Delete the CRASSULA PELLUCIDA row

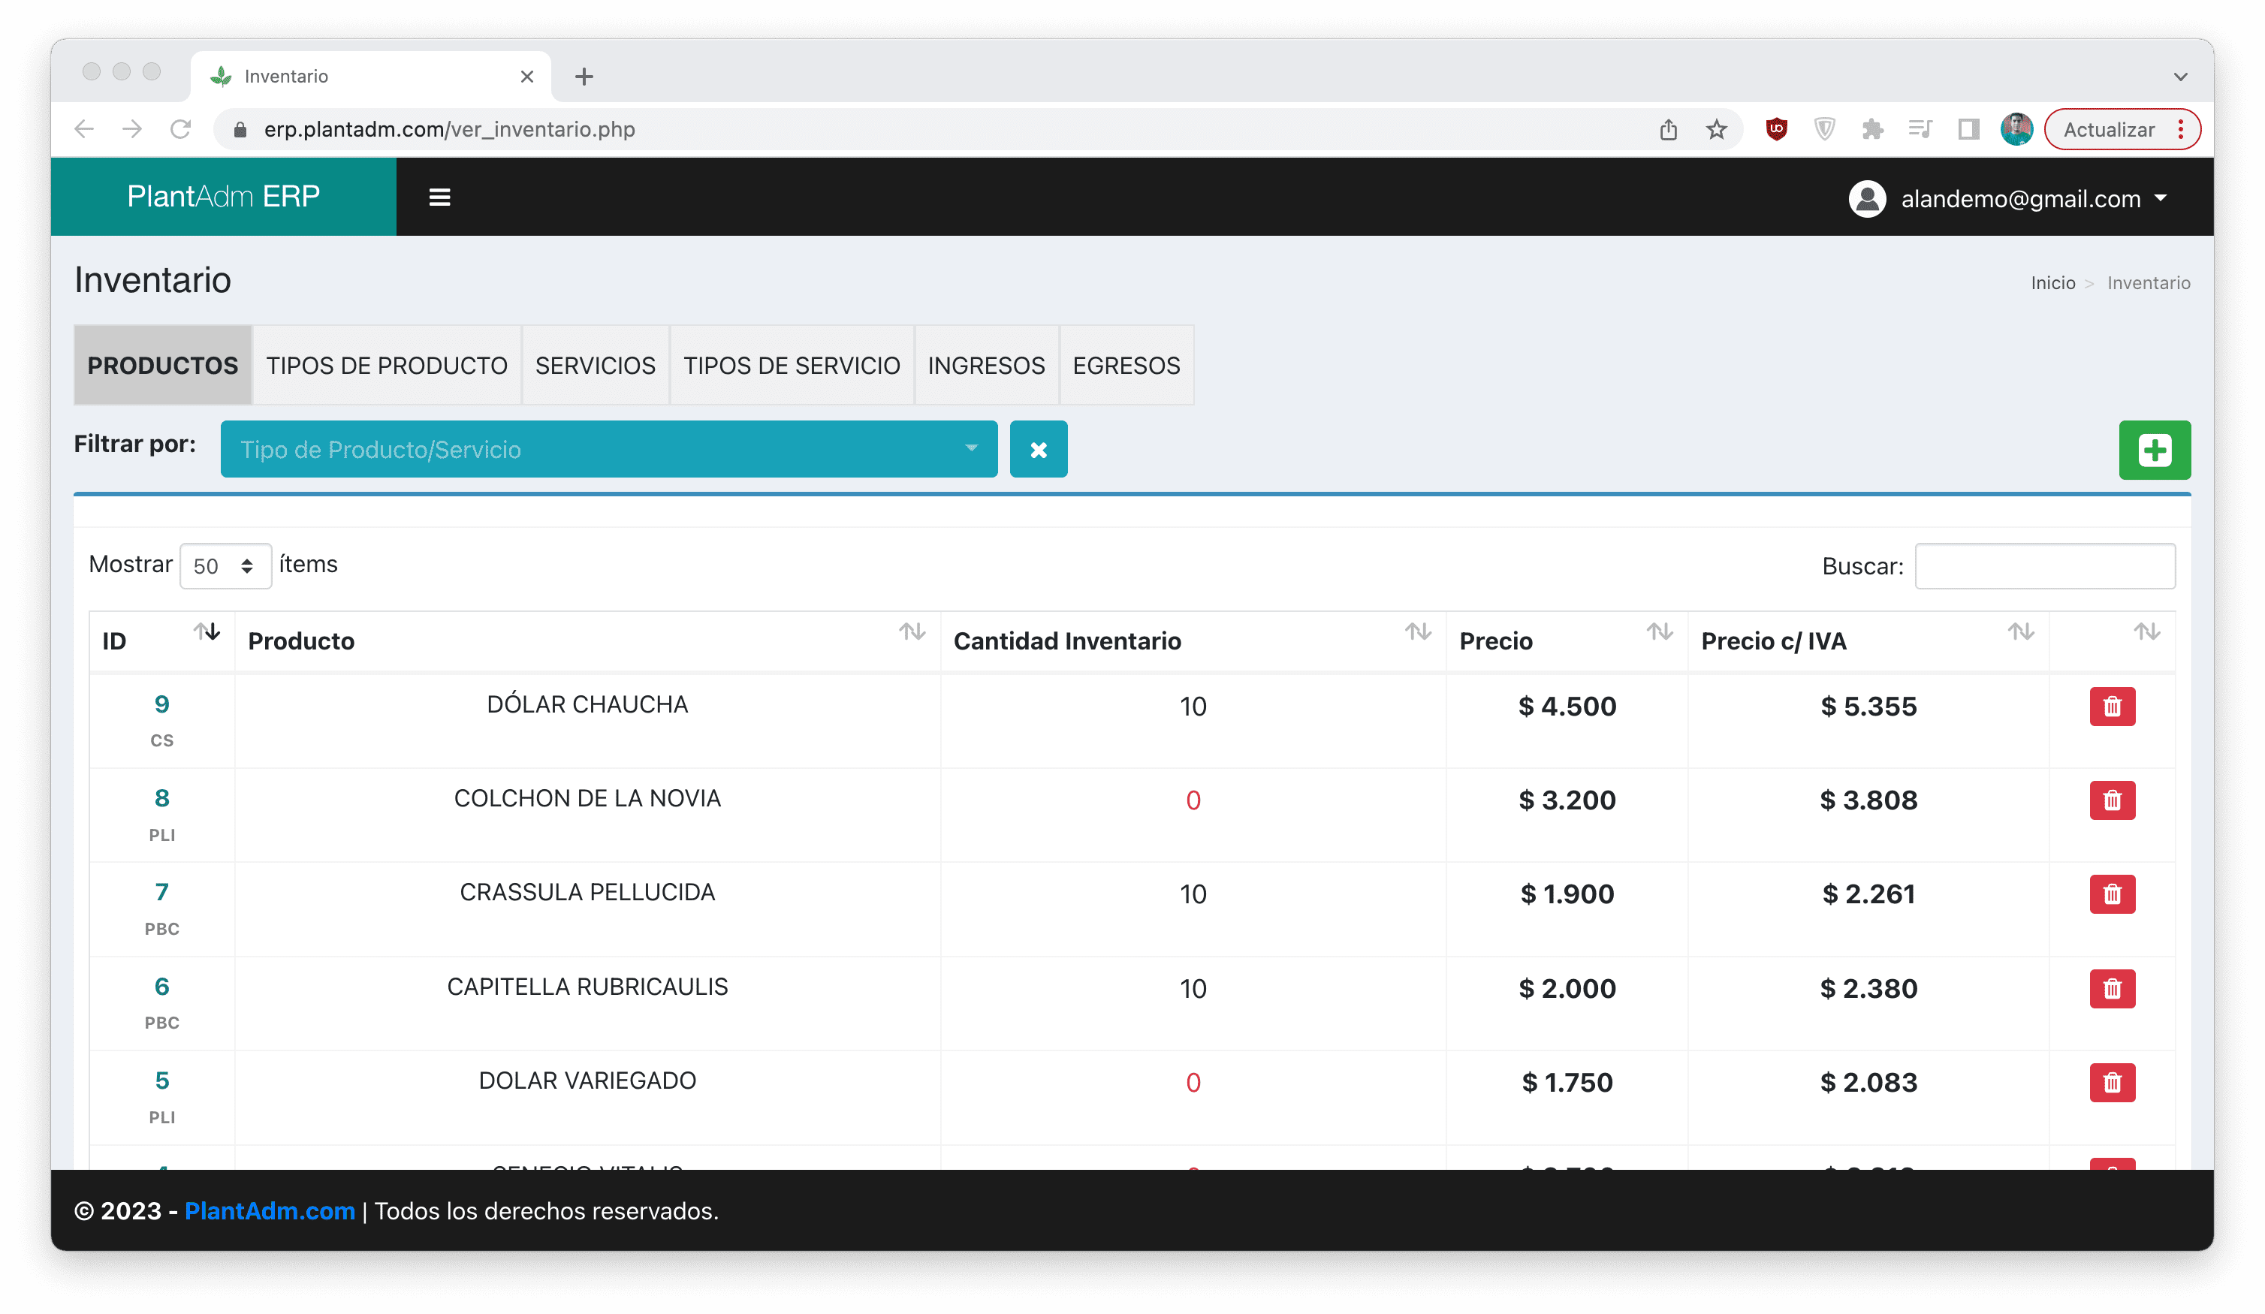coord(2111,894)
